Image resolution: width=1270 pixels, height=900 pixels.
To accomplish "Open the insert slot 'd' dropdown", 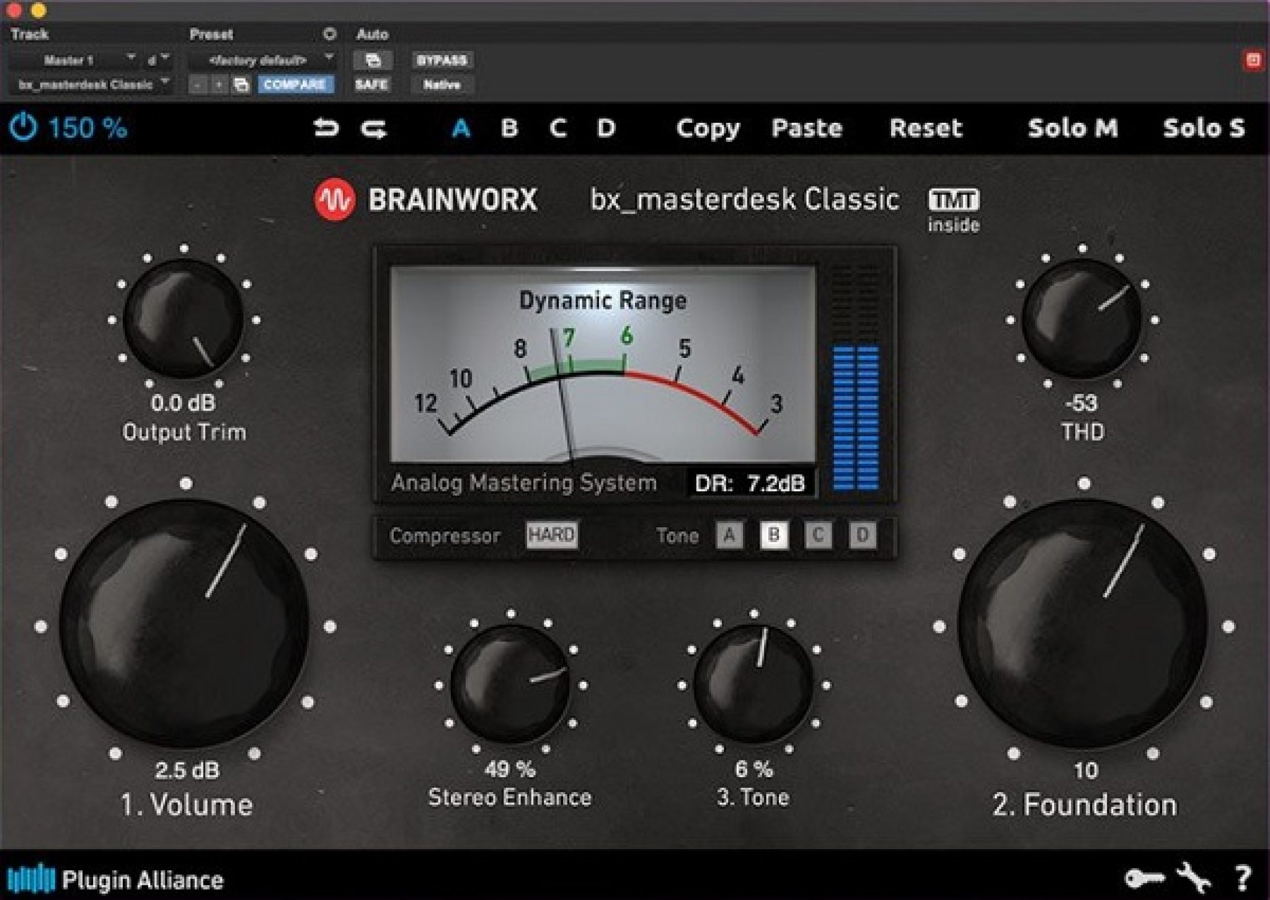I will [x=159, y=60].
